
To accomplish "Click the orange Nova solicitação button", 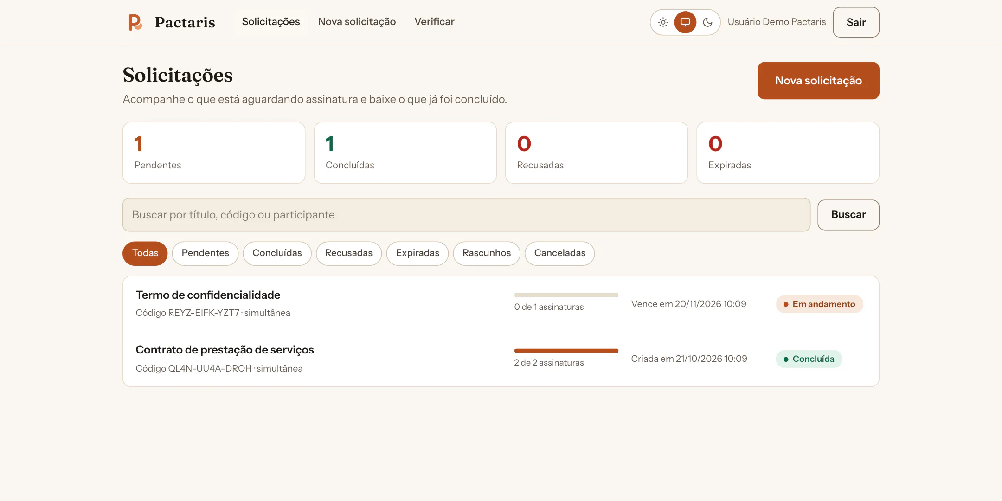I will (818, 81).
